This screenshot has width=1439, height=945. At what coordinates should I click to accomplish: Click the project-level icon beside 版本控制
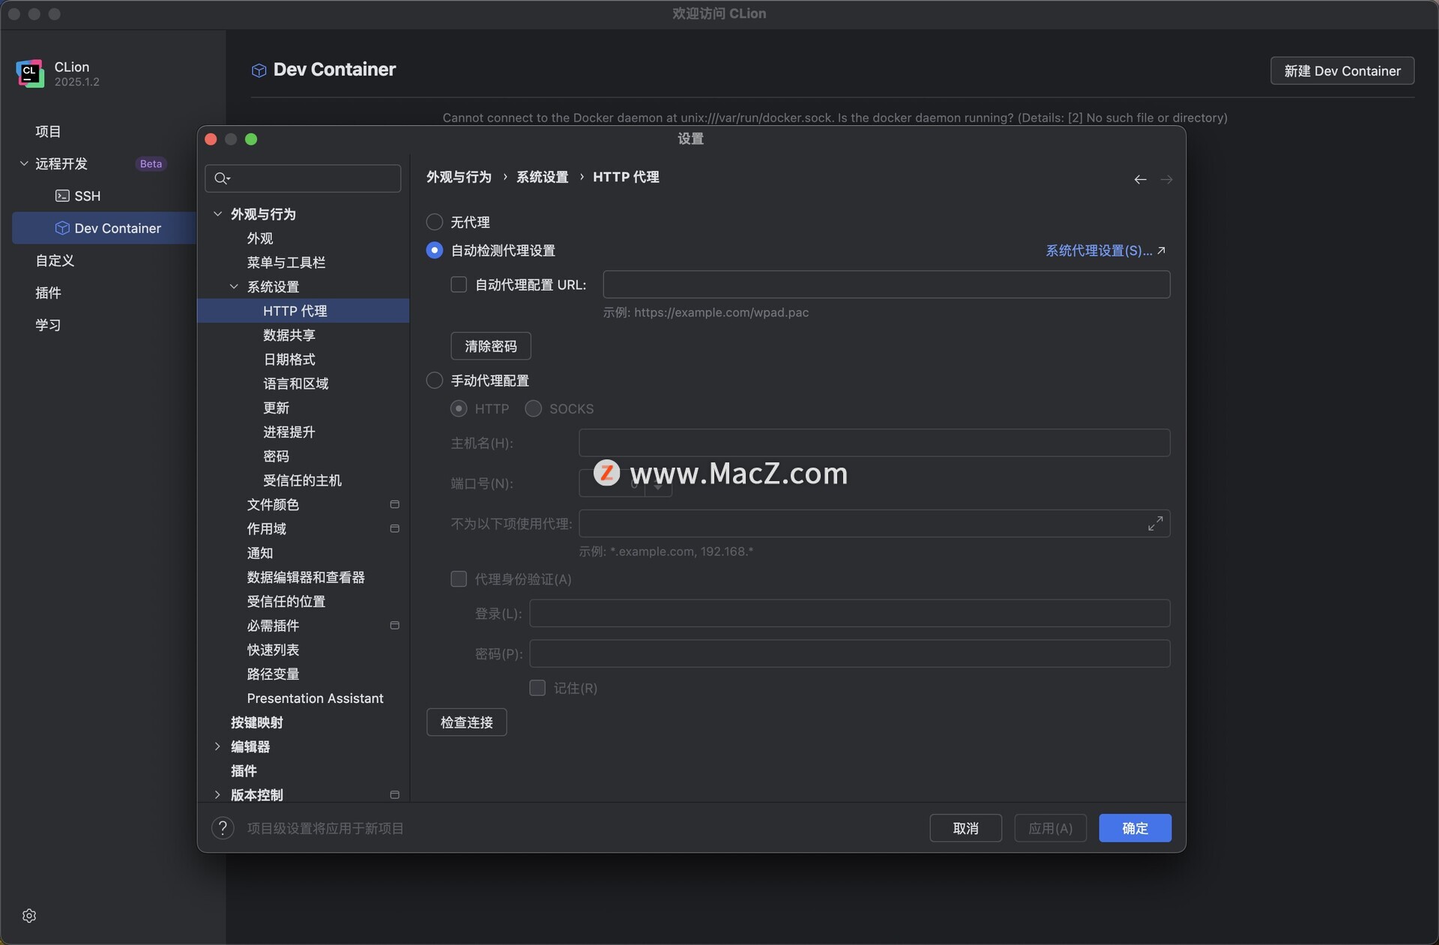pos(394,795)
